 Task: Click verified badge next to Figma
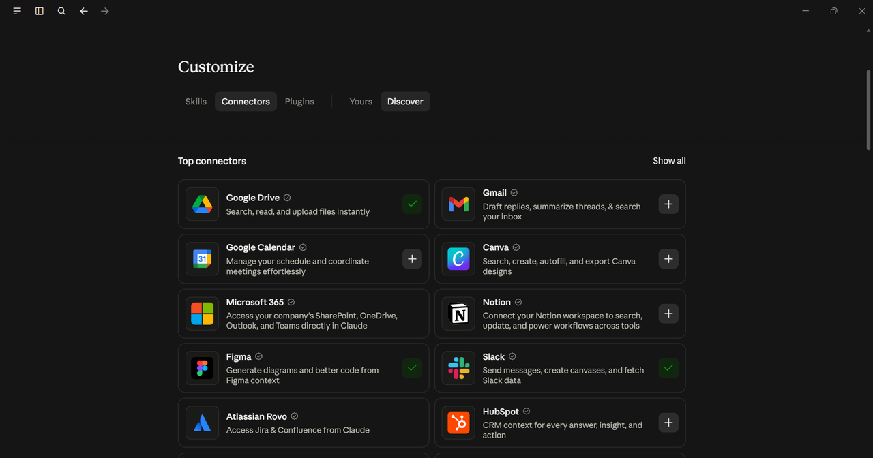pyautogui.click(x=258, y=356)
